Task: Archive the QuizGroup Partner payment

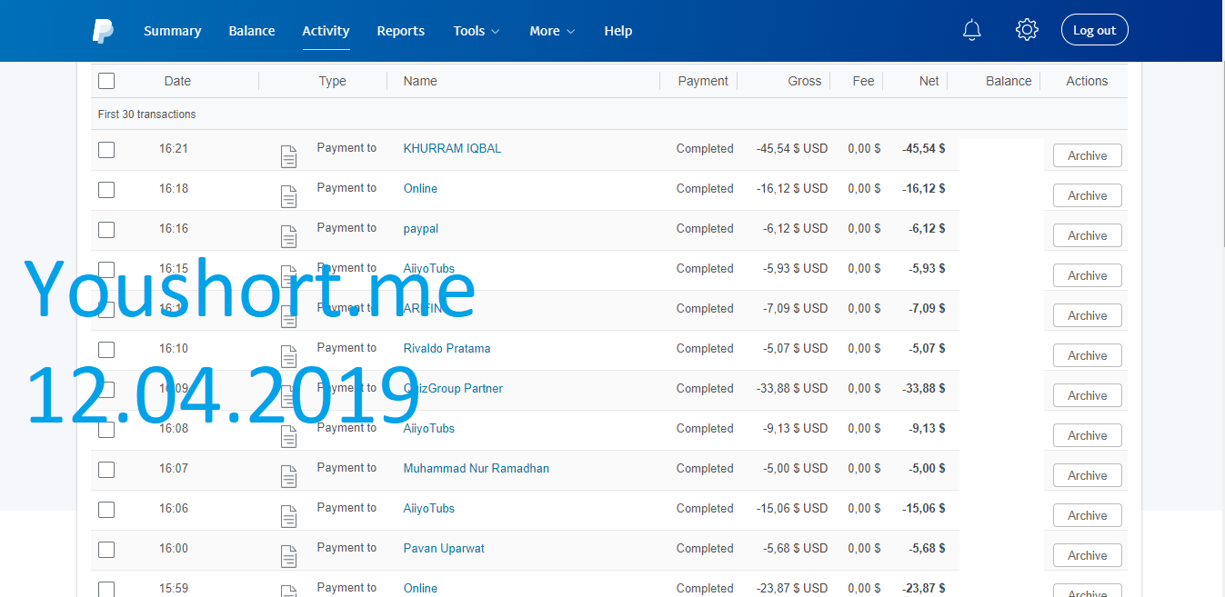Action: click(x=1087, y=395)
